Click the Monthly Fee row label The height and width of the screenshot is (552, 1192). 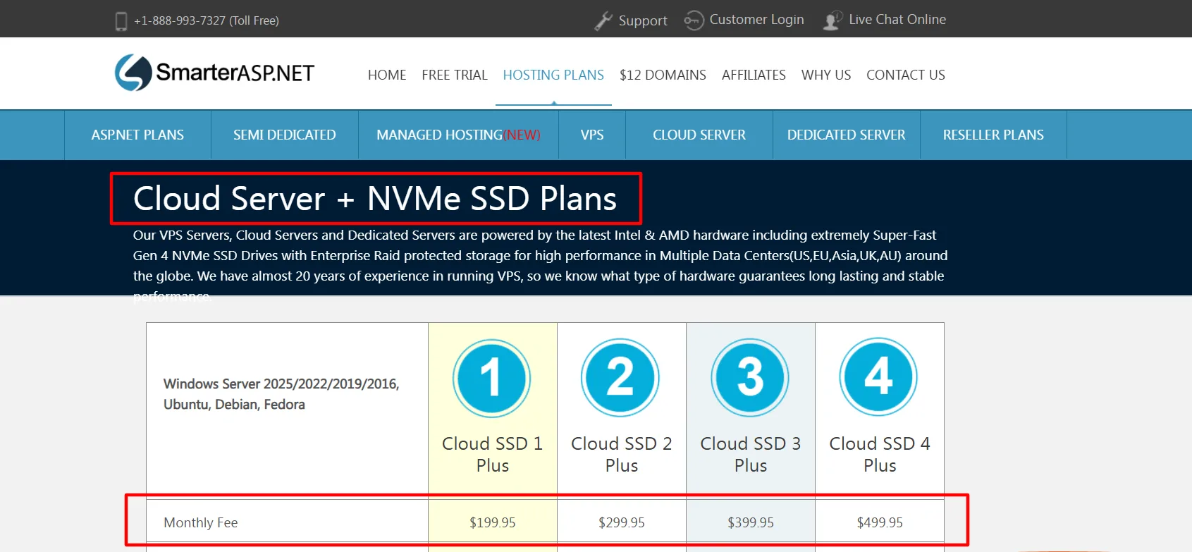(x=201, y=522)
